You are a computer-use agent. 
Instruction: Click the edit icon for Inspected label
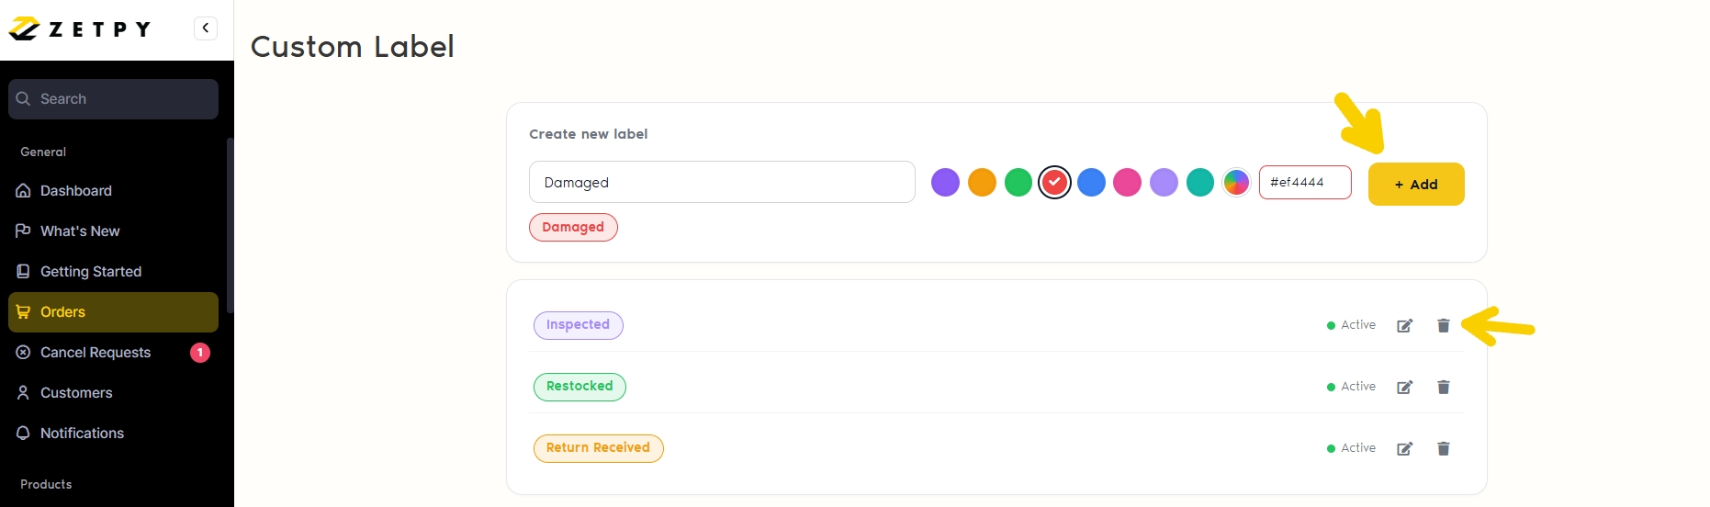1404,325
